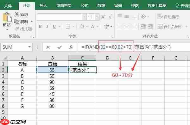Switch to the Insert (插入) tab
This screenshot has width=190, height=125.
43,6
